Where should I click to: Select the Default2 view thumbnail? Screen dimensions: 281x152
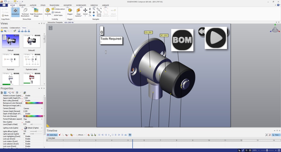(x=32, y=41)
